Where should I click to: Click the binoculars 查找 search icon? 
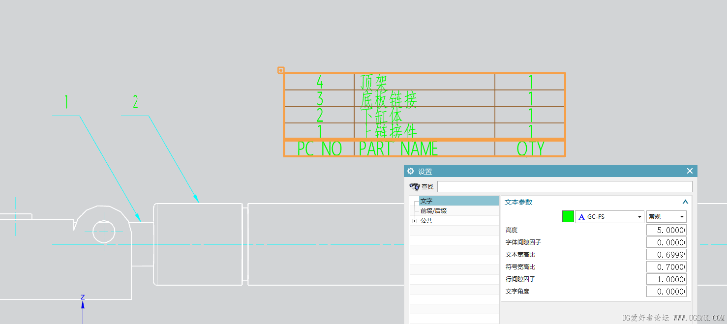point(414,187)
